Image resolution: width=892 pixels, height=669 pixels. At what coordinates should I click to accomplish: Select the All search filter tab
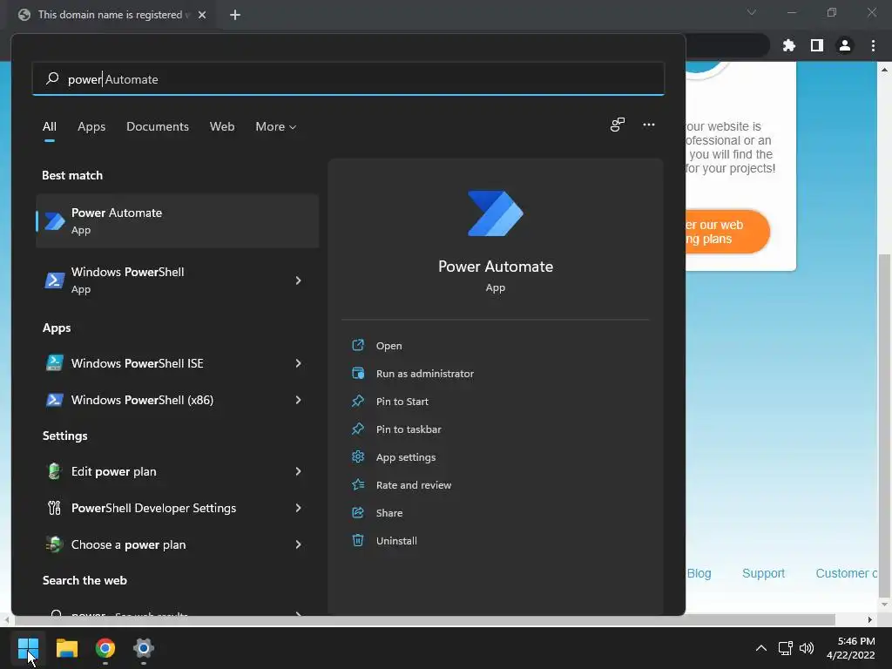pos(50,126)
